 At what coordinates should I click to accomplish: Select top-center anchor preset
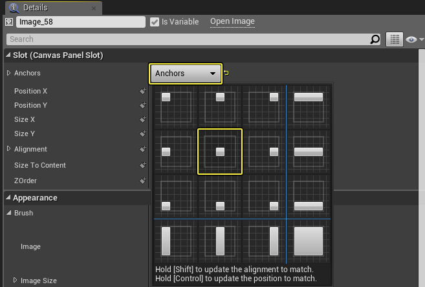[220, 107]
